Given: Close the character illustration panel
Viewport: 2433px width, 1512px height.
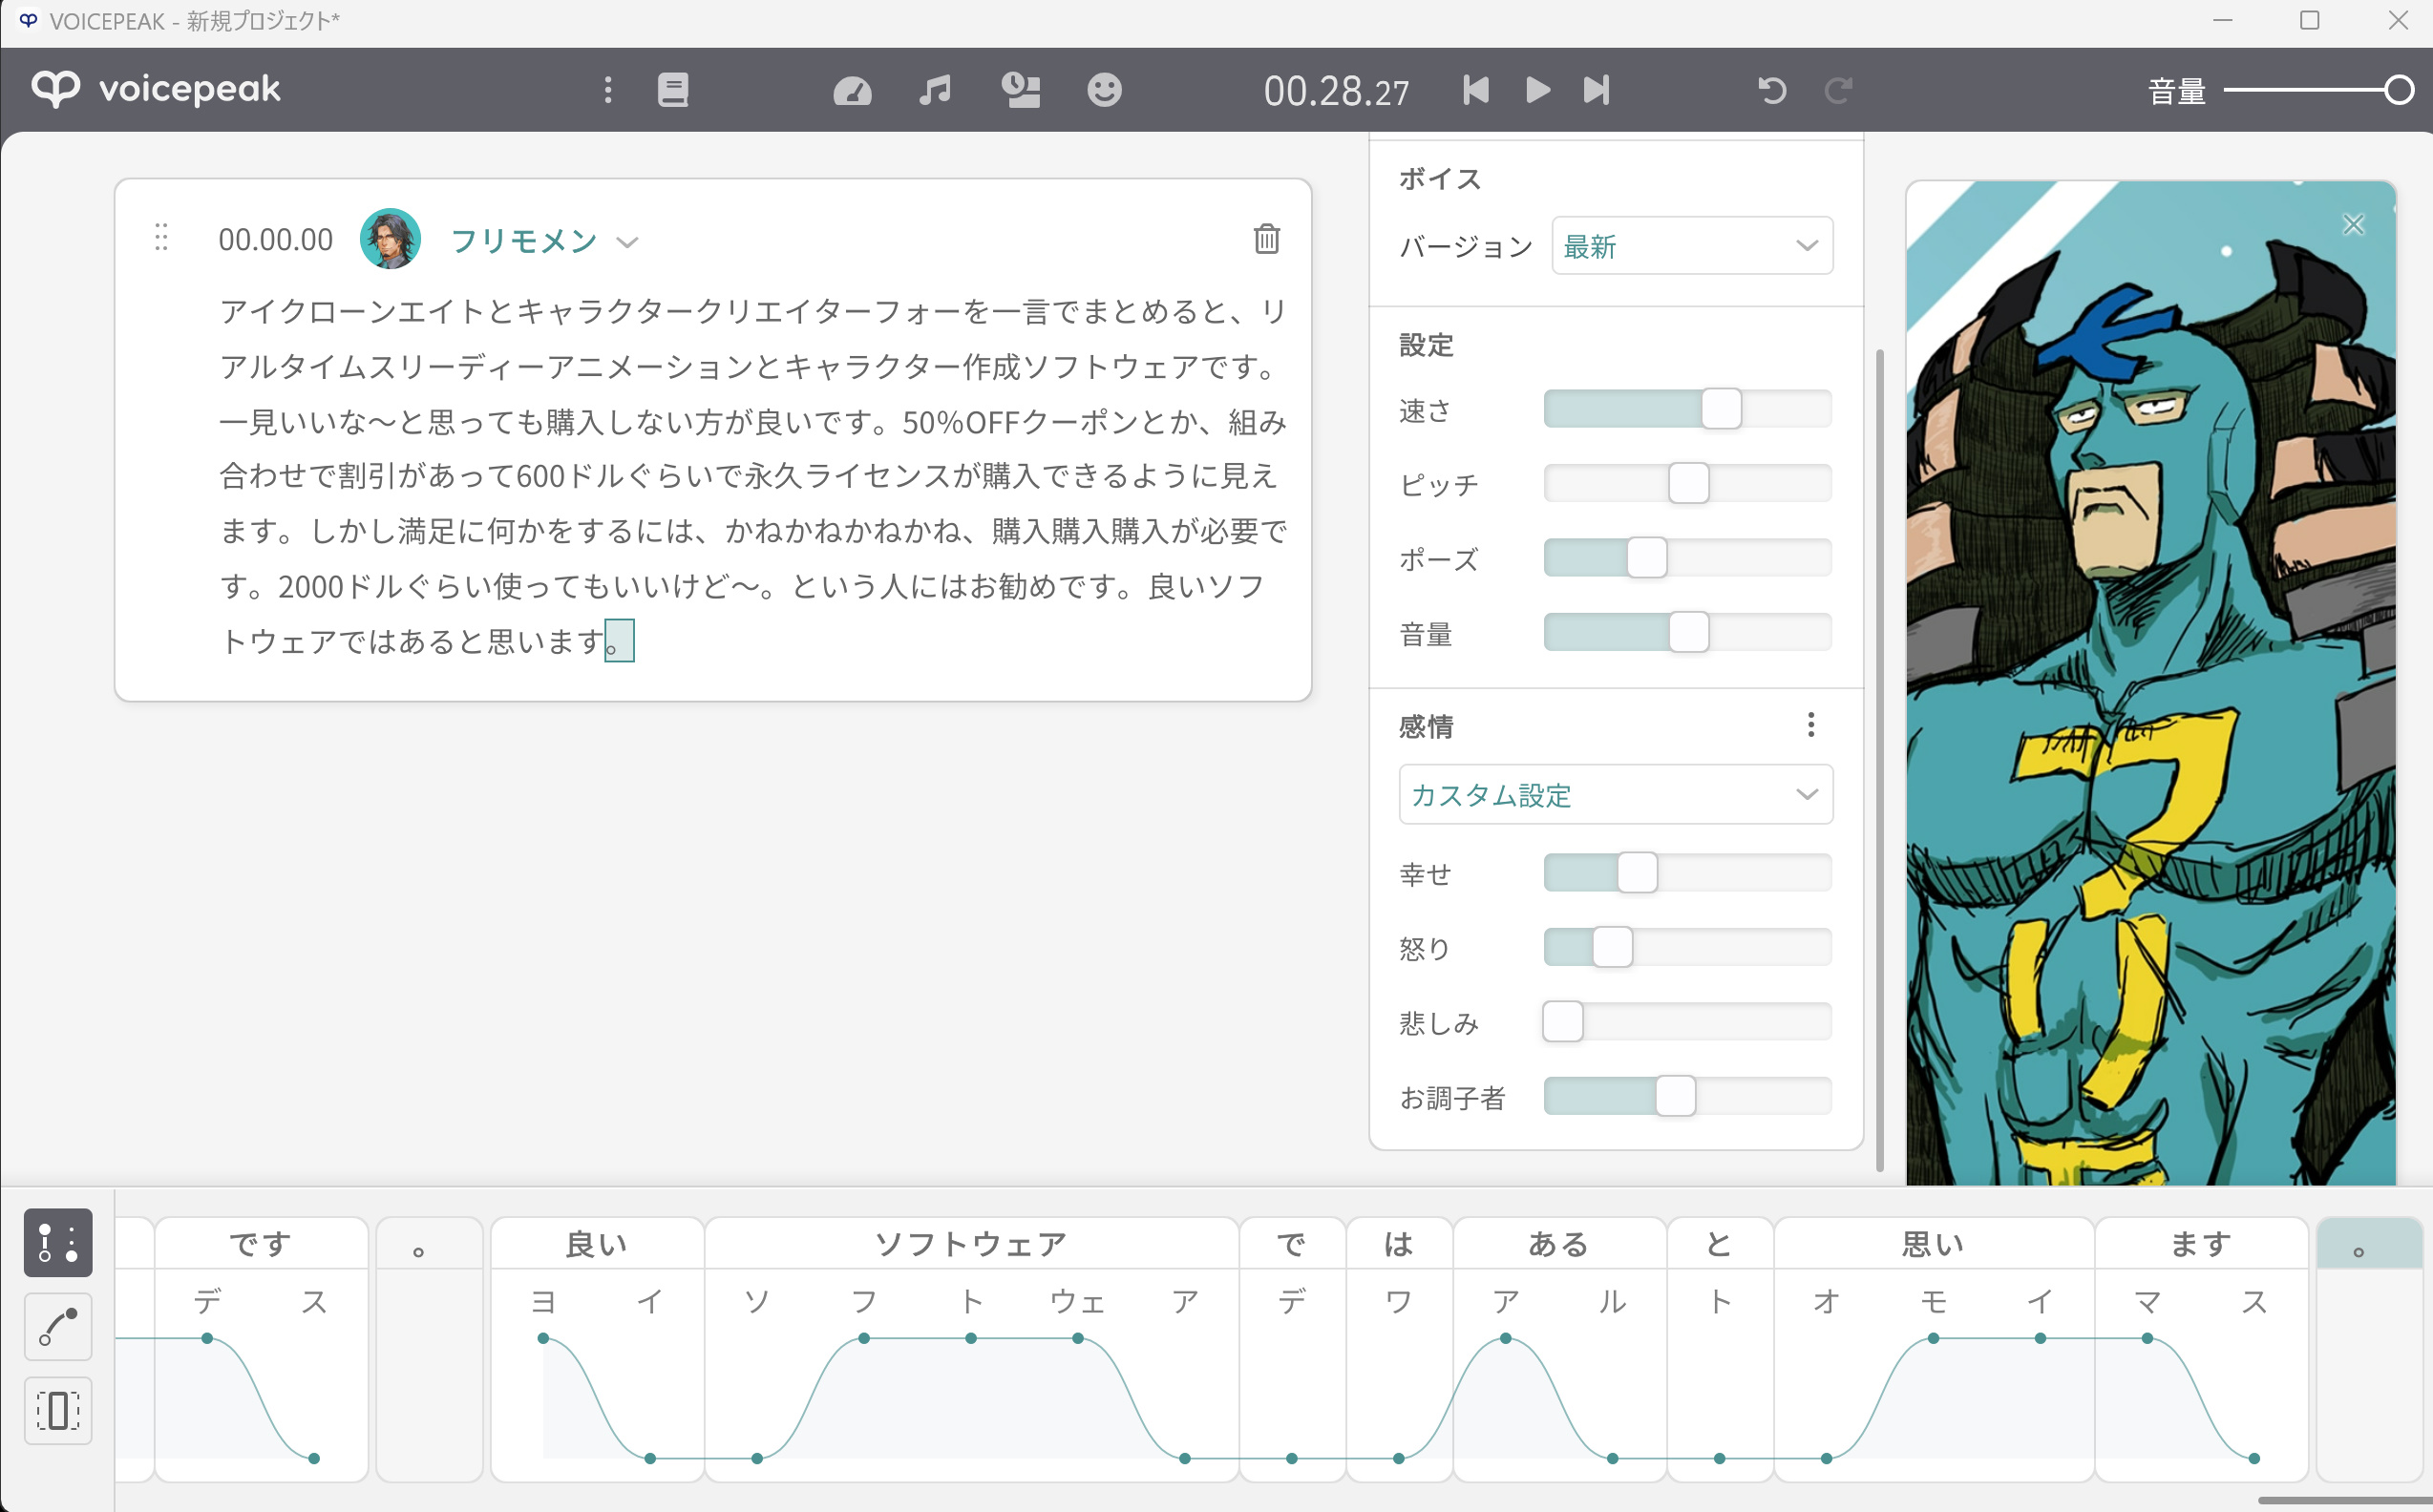Looking at the screenshot, I should pyautogui.click(x=2353, y=225).
